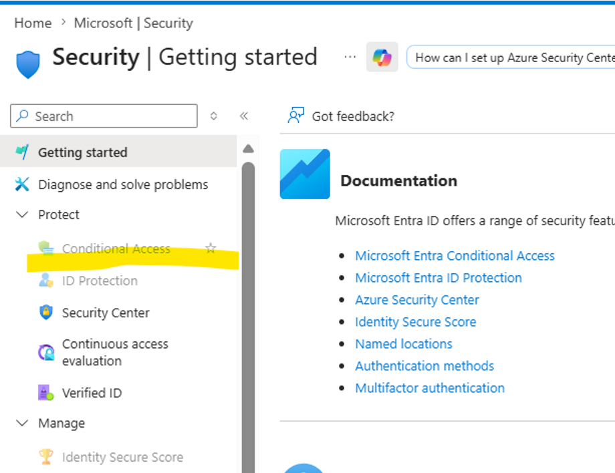The height and width of the screenshot is (473, 615).
Task: Open Diagnose and solve problems
Action: pyautogui.click(x=118, y=184)
